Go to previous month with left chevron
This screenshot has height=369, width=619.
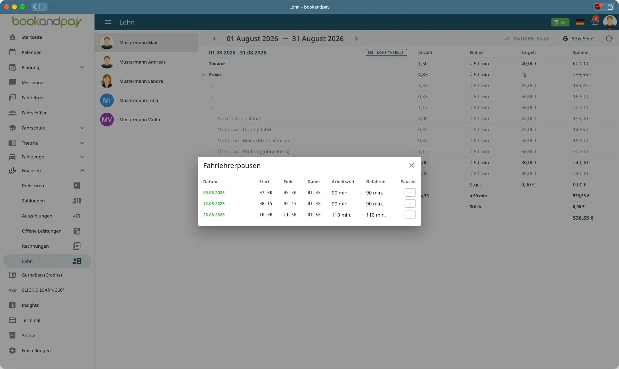coord(214,39)
